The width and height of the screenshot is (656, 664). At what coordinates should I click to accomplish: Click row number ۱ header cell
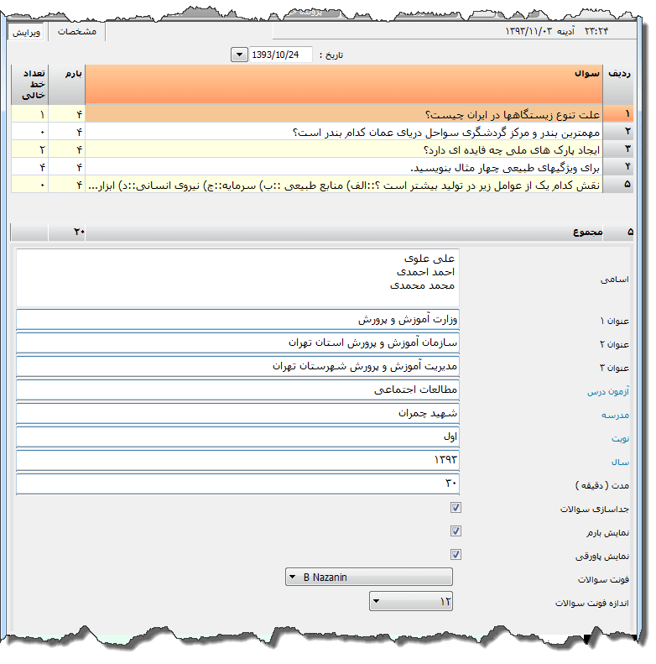pos(618,114)
